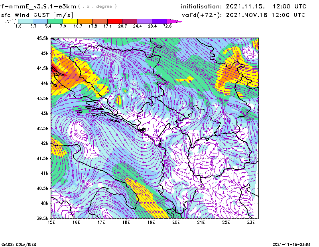Click the legend value 7.9
Screen dimensions: 319x247
click(63, 26)
